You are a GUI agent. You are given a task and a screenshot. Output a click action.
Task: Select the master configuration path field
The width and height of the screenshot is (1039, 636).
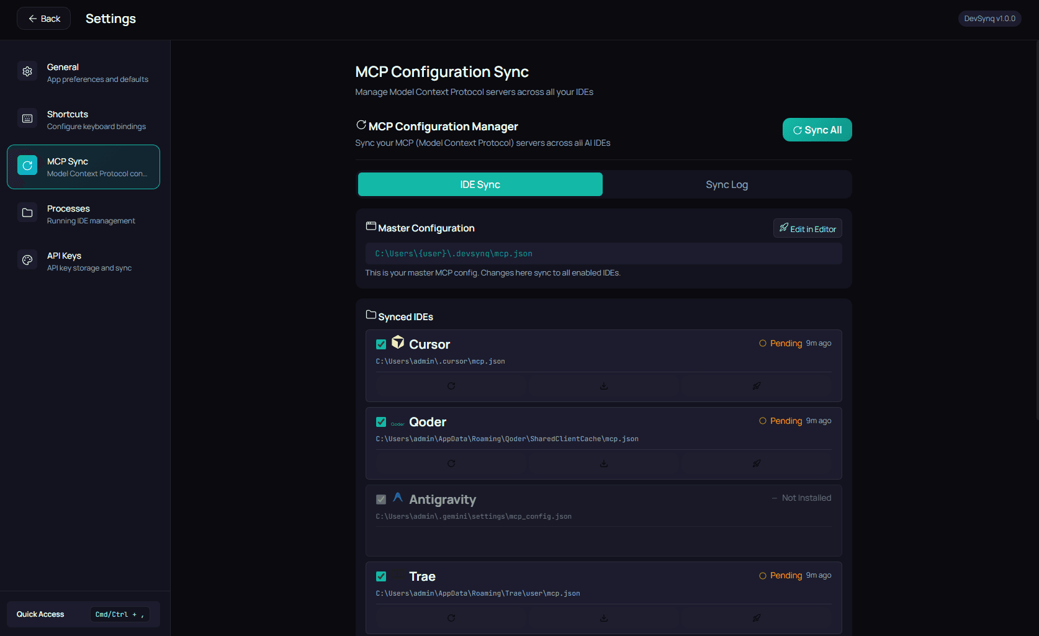coord(603,253)
